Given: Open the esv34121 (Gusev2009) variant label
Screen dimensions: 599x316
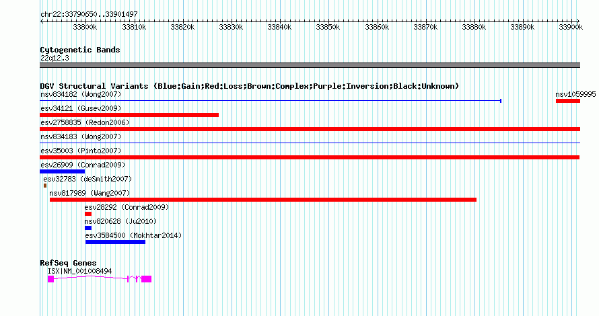Looking at the screenshot, I should click(81, 108).
